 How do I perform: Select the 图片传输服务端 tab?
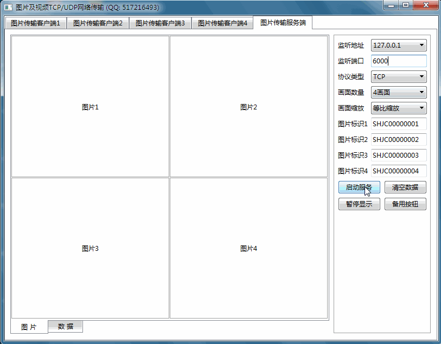283,22
